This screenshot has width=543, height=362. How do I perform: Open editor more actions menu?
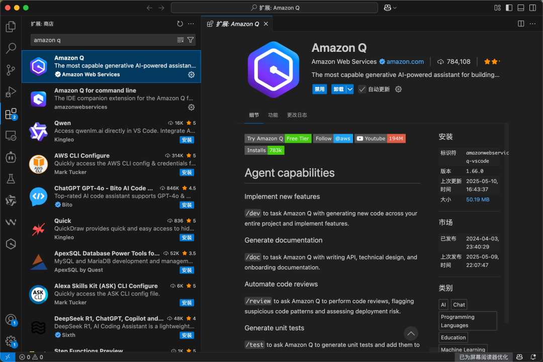(x=532, y=24)
